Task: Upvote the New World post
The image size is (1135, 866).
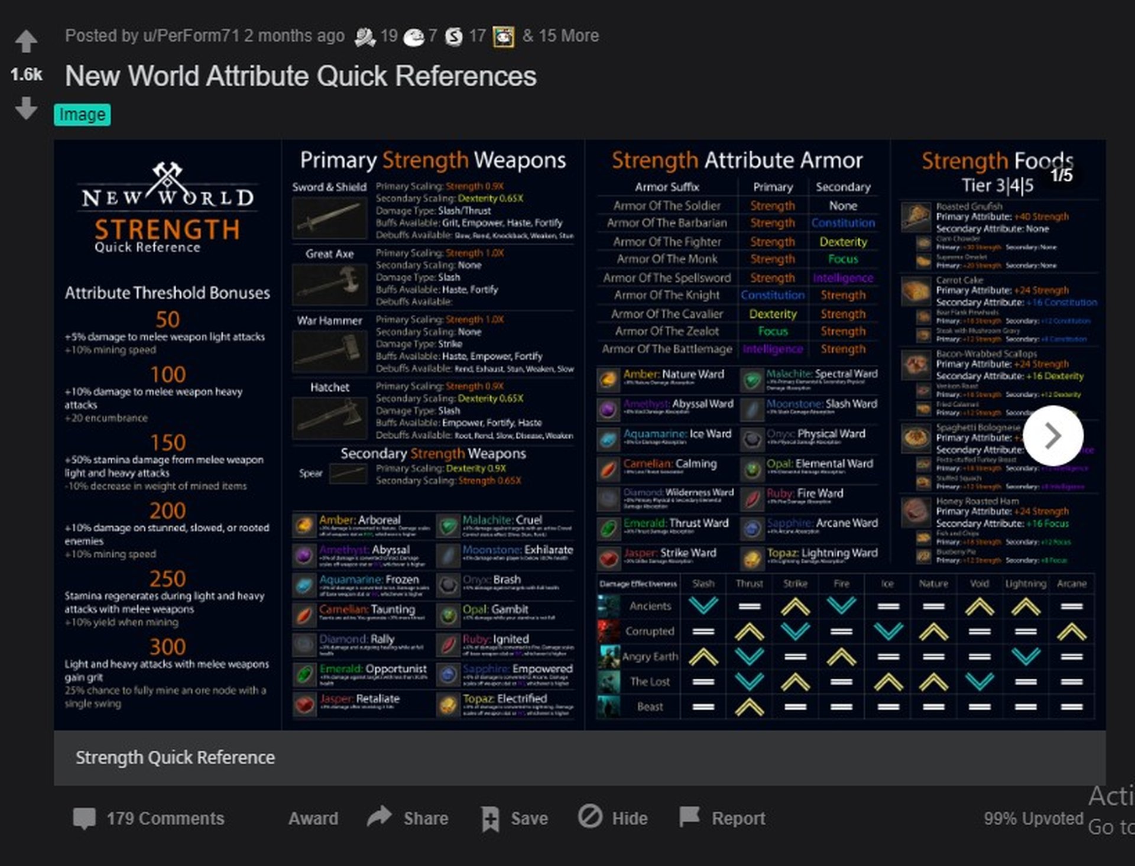Action: (x=26, y=41)
